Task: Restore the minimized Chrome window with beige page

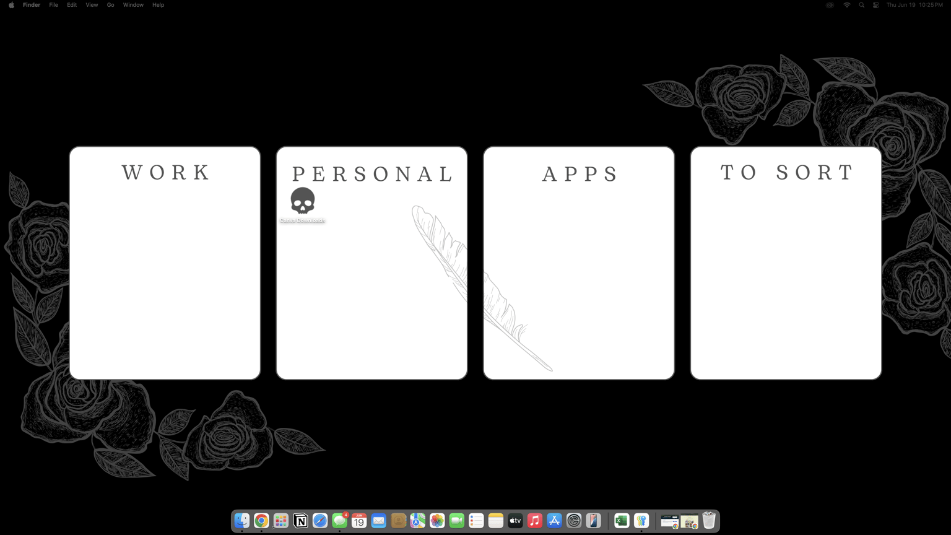Action: pyautogui.click(x=689, y=521)
